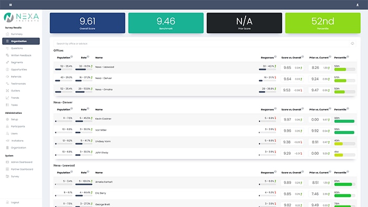This screenshot has height=207, width=368.
Task: Click the Trends chart icon
Action: pyautogui.click(x=7, y=98)
